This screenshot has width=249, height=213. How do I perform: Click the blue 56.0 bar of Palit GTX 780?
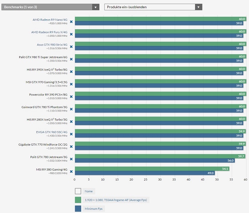(x=155, y=161)
